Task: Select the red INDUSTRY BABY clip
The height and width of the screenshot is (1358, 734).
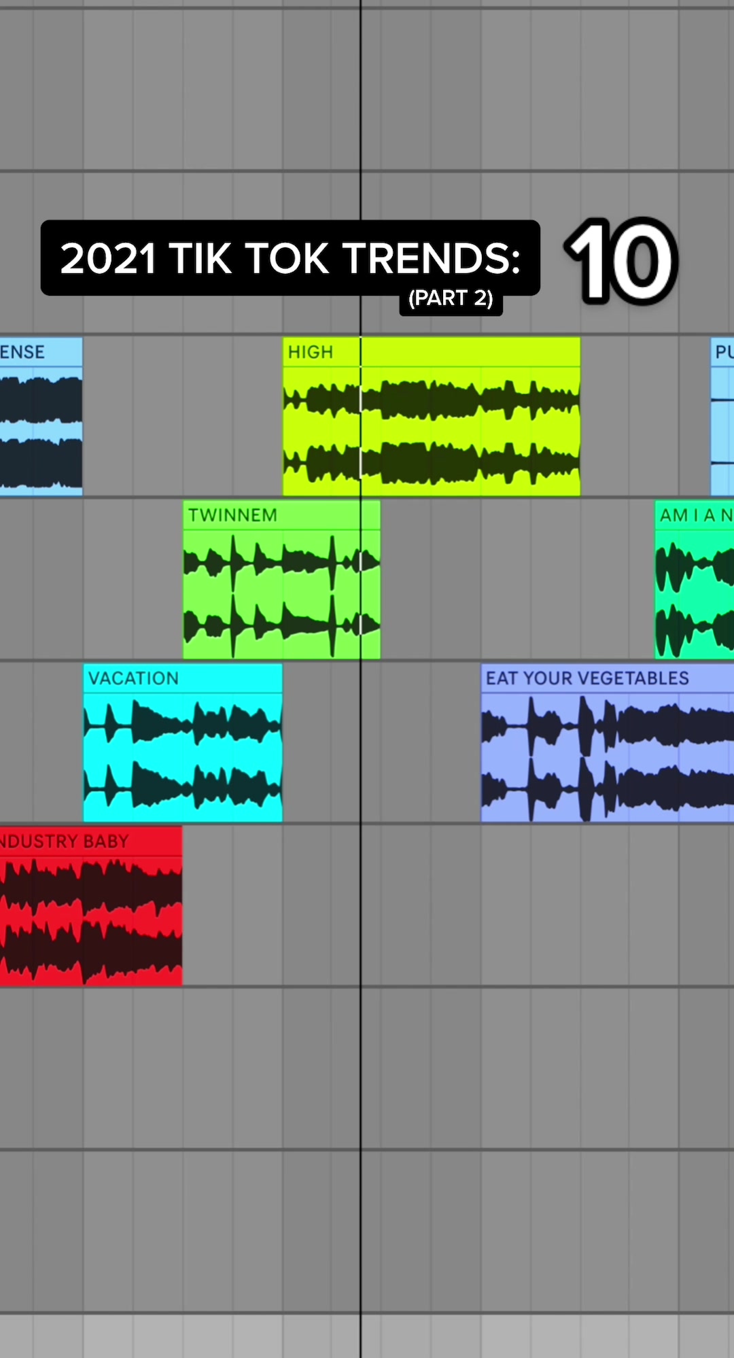Action: pos(91,906)
